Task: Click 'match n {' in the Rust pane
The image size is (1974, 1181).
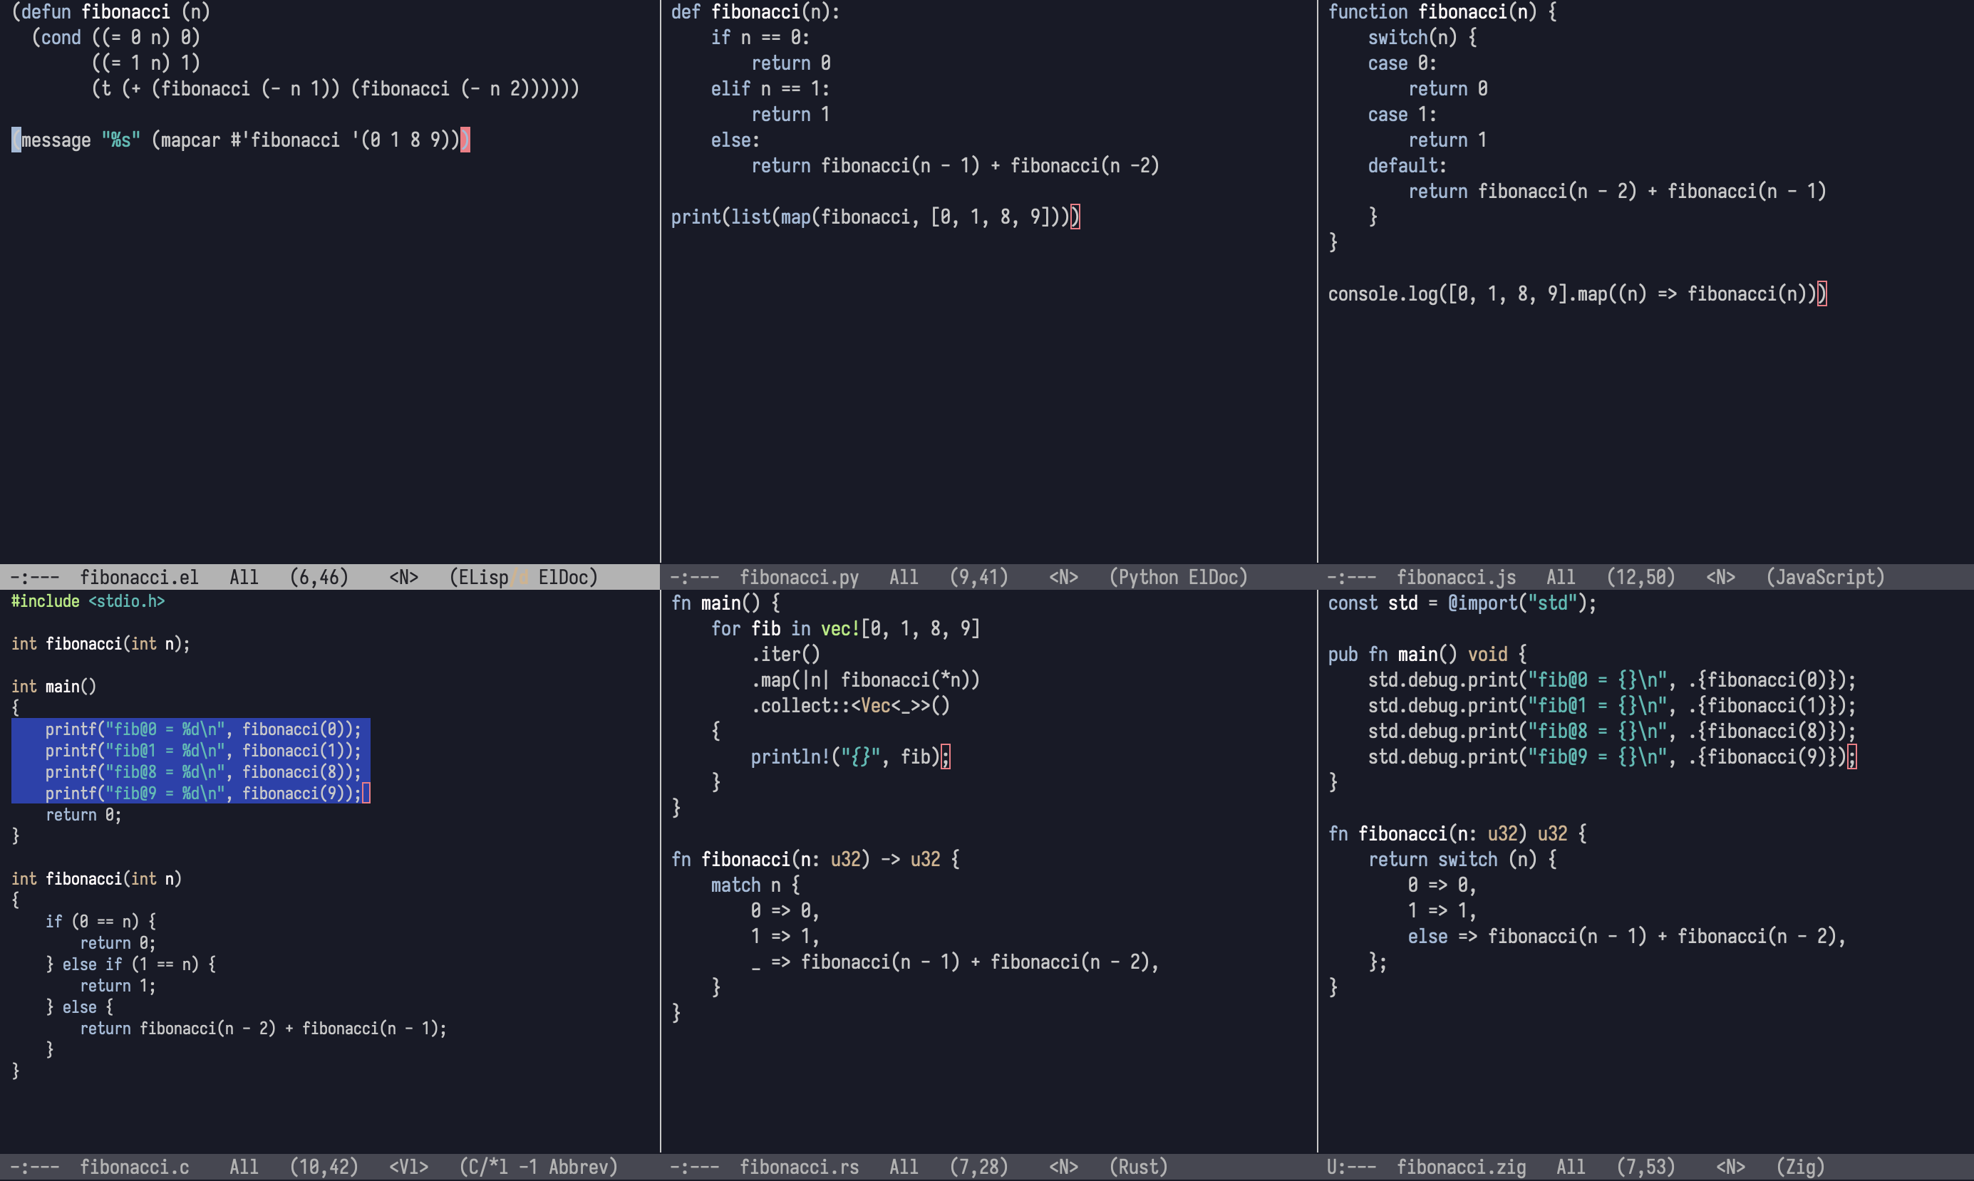Action: 755,885
